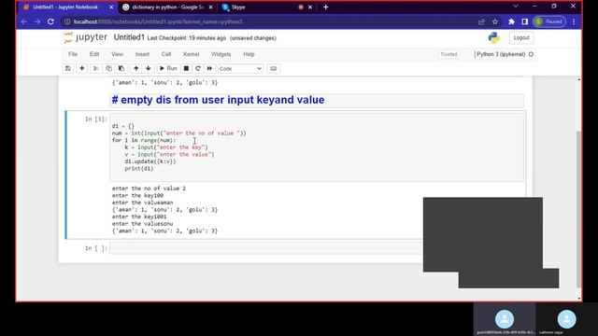Toggle the browser side panel icon
This screenshot has height=336, width=598.
(525, 21)
